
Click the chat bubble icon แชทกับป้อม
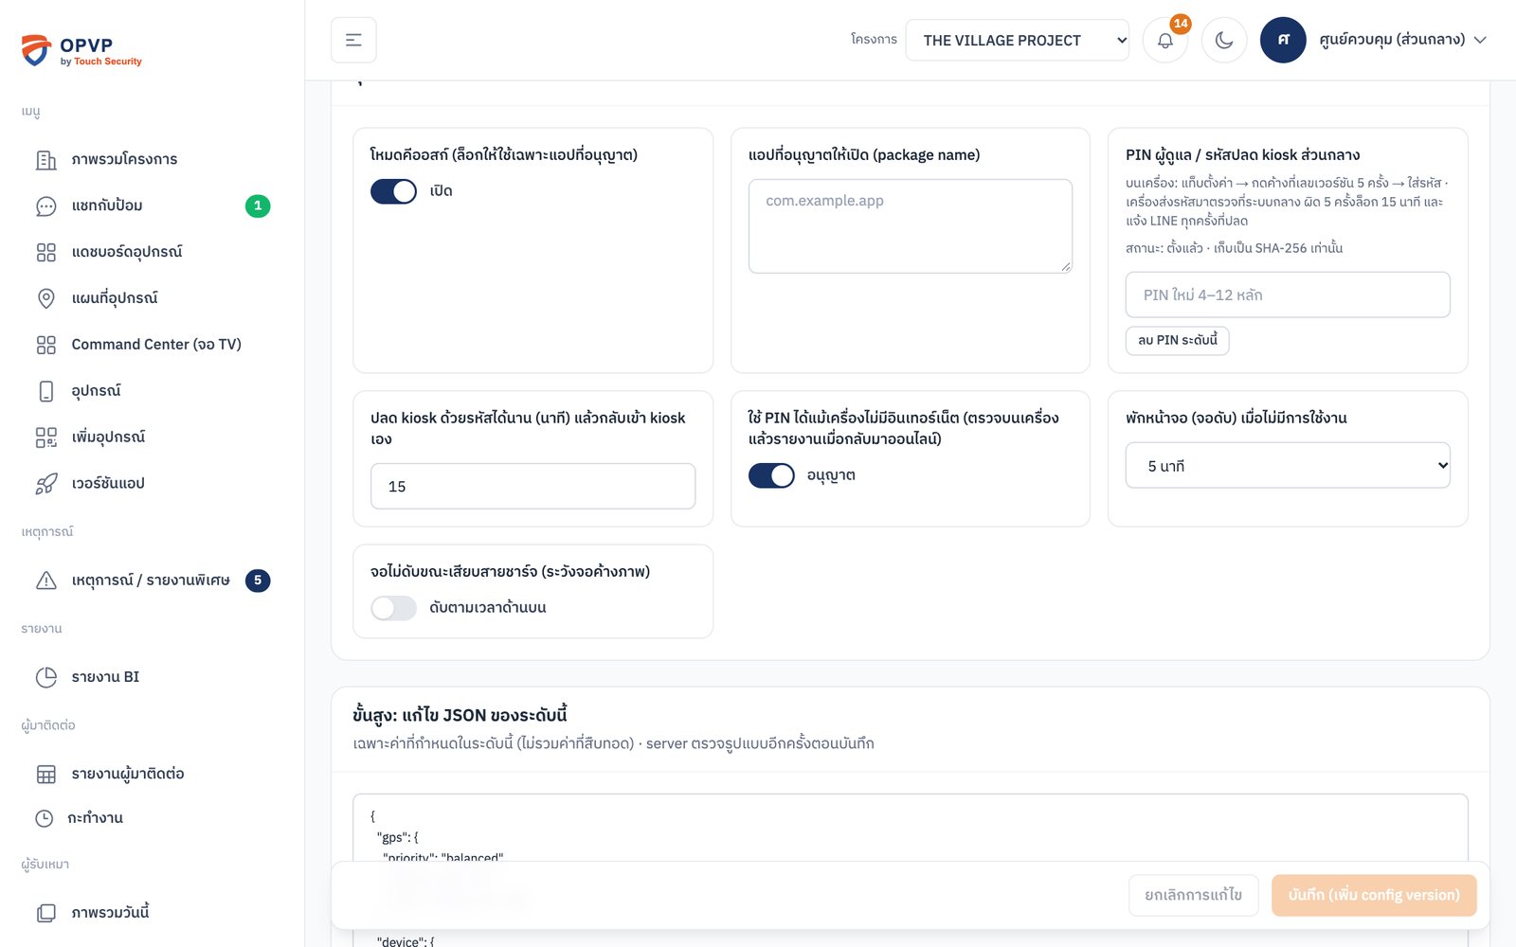tap(45, 205)
